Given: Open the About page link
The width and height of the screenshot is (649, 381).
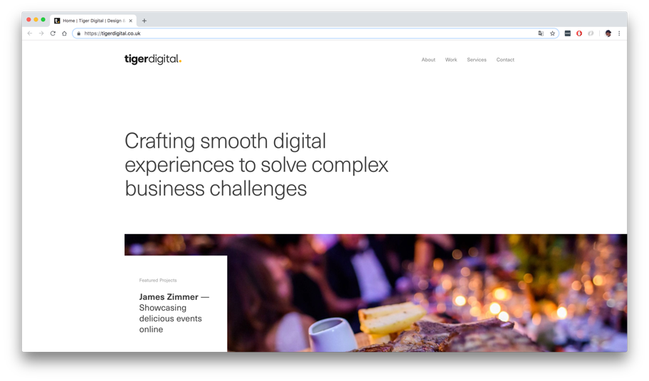Looking at the screenshot, I should [x=428, y=60].
